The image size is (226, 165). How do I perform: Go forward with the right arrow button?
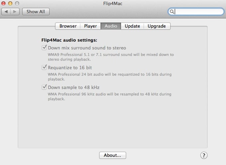point(15,12)
